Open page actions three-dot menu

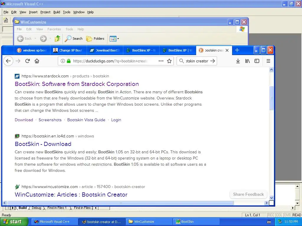[x=161, y=61]
